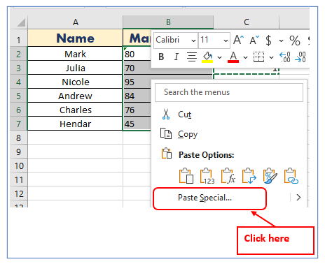Decrease font size with smaller A
This screenshot has width=325, height=264.
[x=254, y=40]
